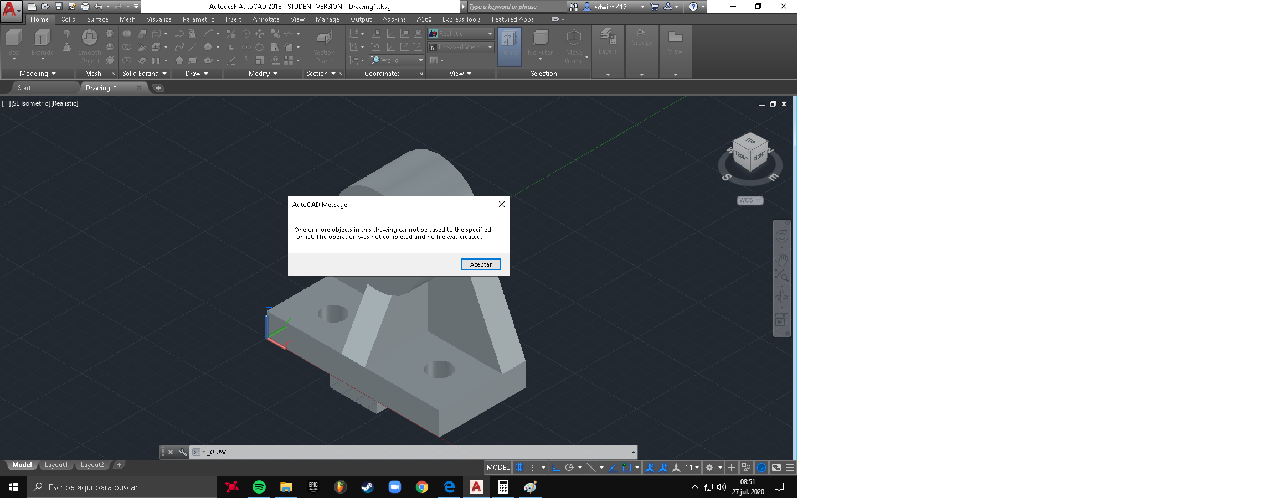Enable Ortho mode in the status bar
Image resolution: width=1266 pixels, height=498 pixels.
(557, 467)
